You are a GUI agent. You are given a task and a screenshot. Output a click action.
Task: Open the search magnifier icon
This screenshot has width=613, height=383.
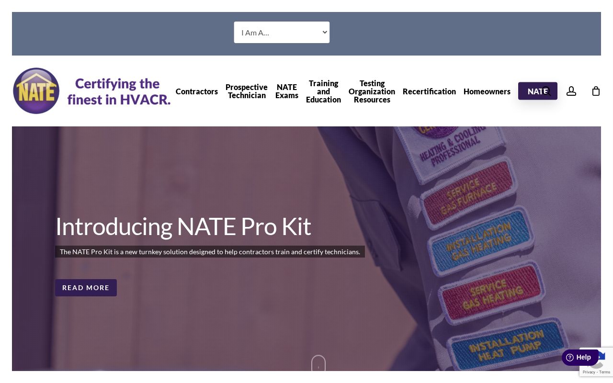click(x=546, y=91)
